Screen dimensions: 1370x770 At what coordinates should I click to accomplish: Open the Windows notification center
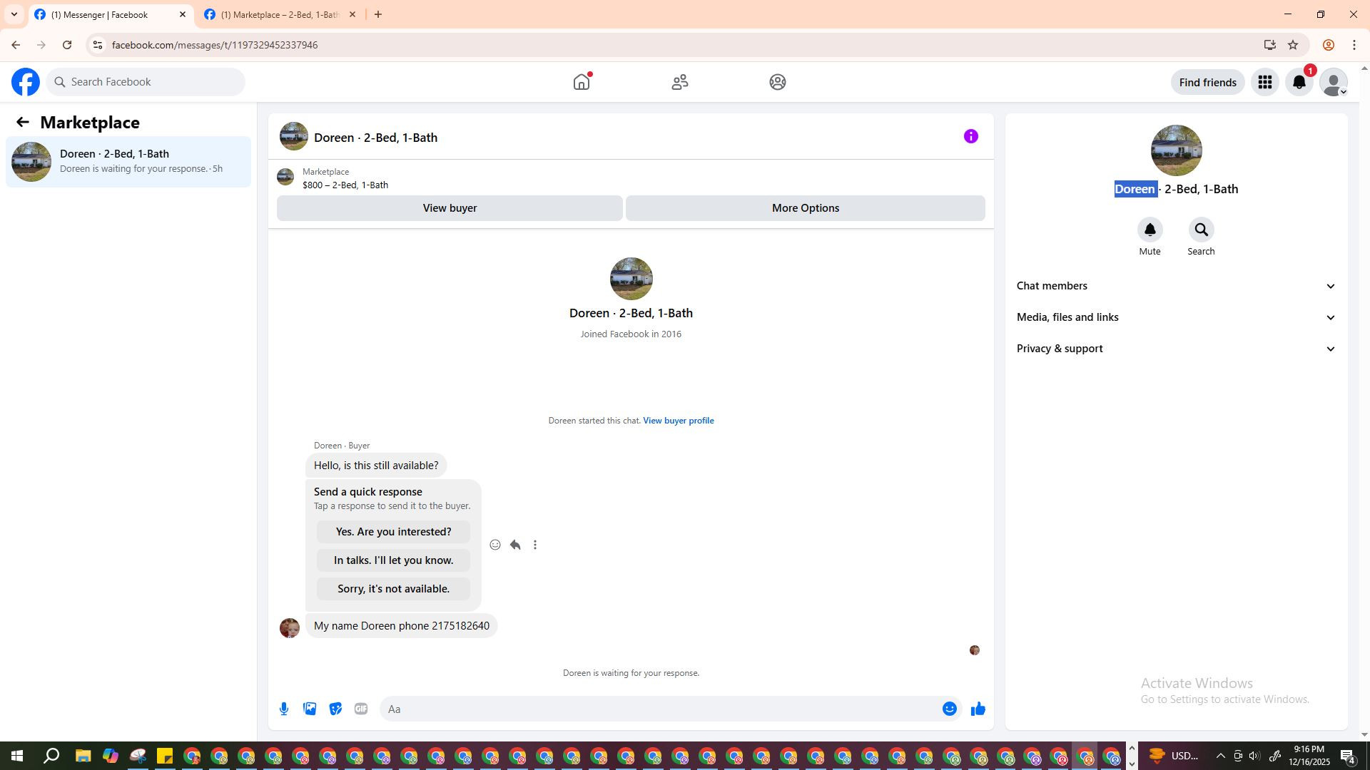(1348, 756)
